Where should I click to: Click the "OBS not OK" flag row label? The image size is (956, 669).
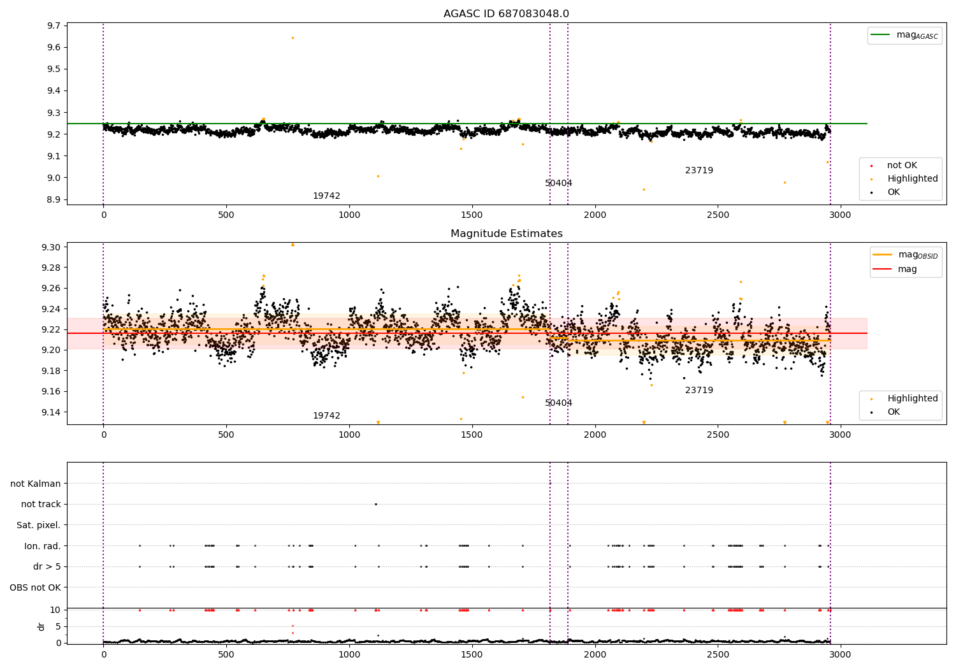click(x=35, y=587)
